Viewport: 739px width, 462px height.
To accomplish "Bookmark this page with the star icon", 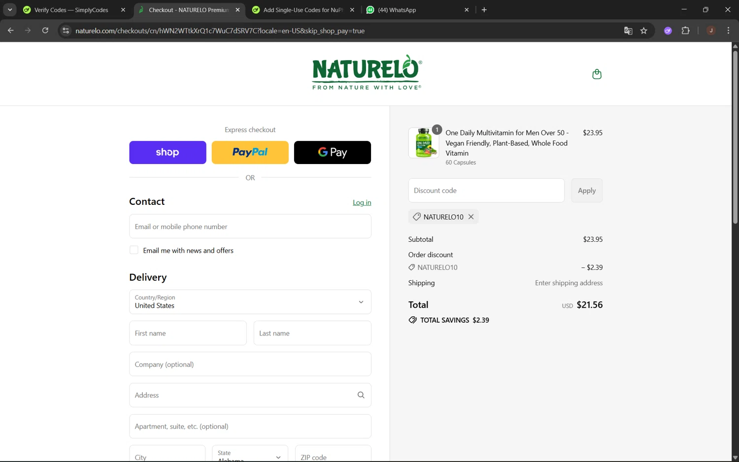I will (x=643, y=31).
